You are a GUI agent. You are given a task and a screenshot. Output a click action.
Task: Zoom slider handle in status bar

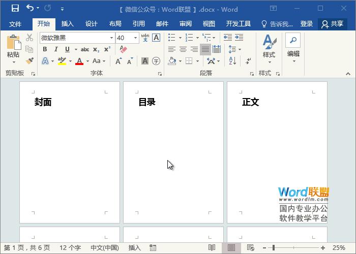[274, 248]
